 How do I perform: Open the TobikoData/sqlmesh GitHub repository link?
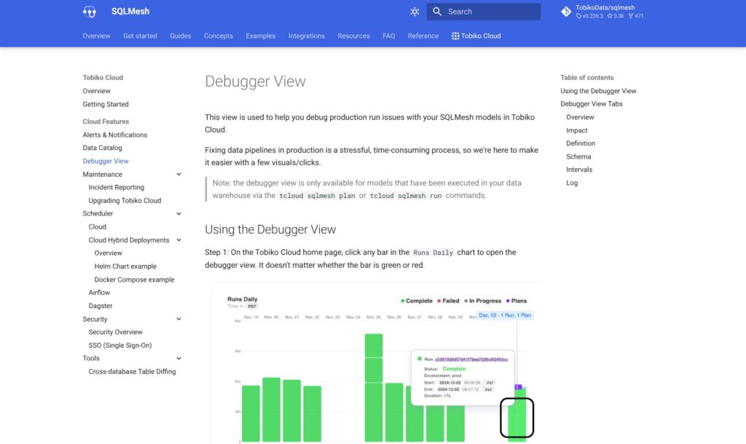point(602,12)
